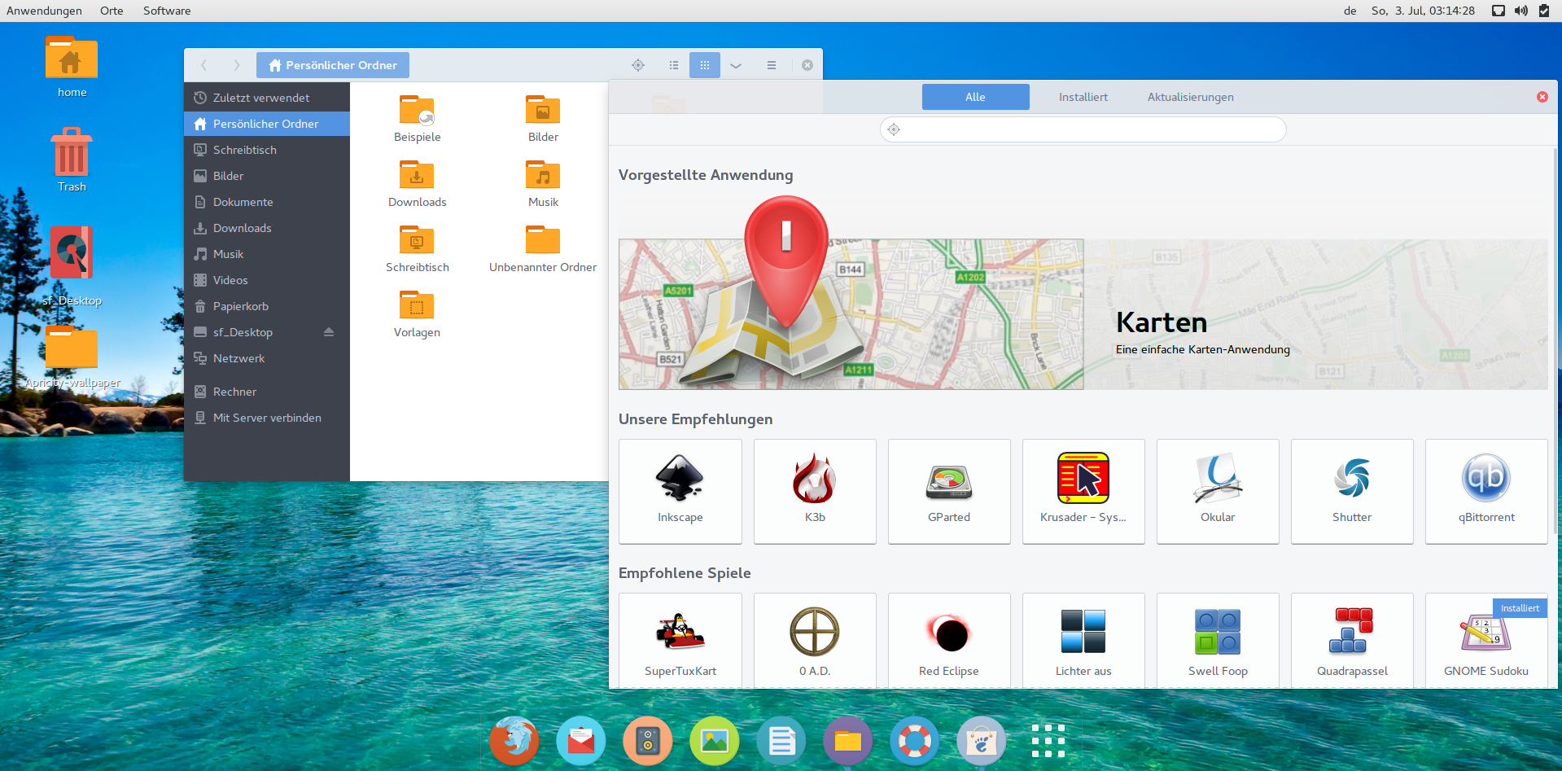Select the Apricity-wallpaper desktop folder
The width and height of the screenshot is (1562, 771).
(72, 357)
